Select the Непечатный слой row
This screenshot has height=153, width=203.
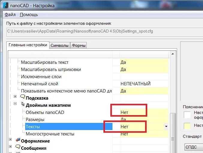pos(88,84)
